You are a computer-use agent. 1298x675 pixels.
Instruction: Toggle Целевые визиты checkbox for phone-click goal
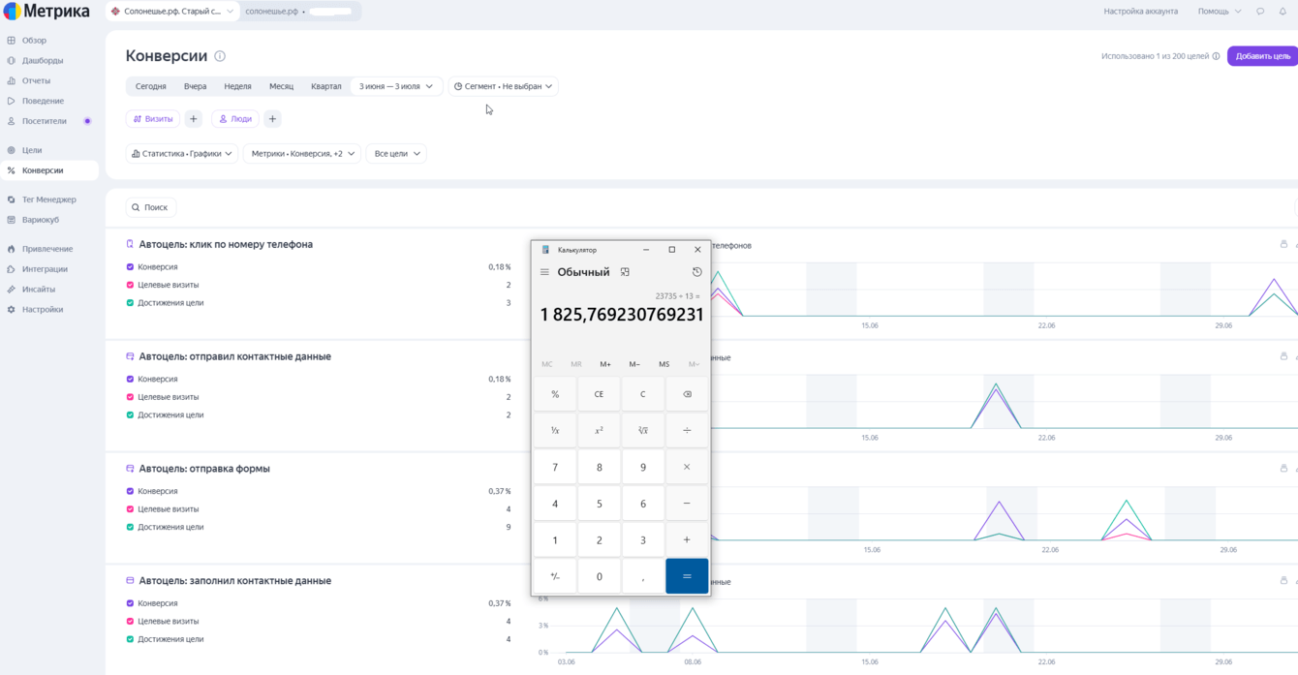130,285
